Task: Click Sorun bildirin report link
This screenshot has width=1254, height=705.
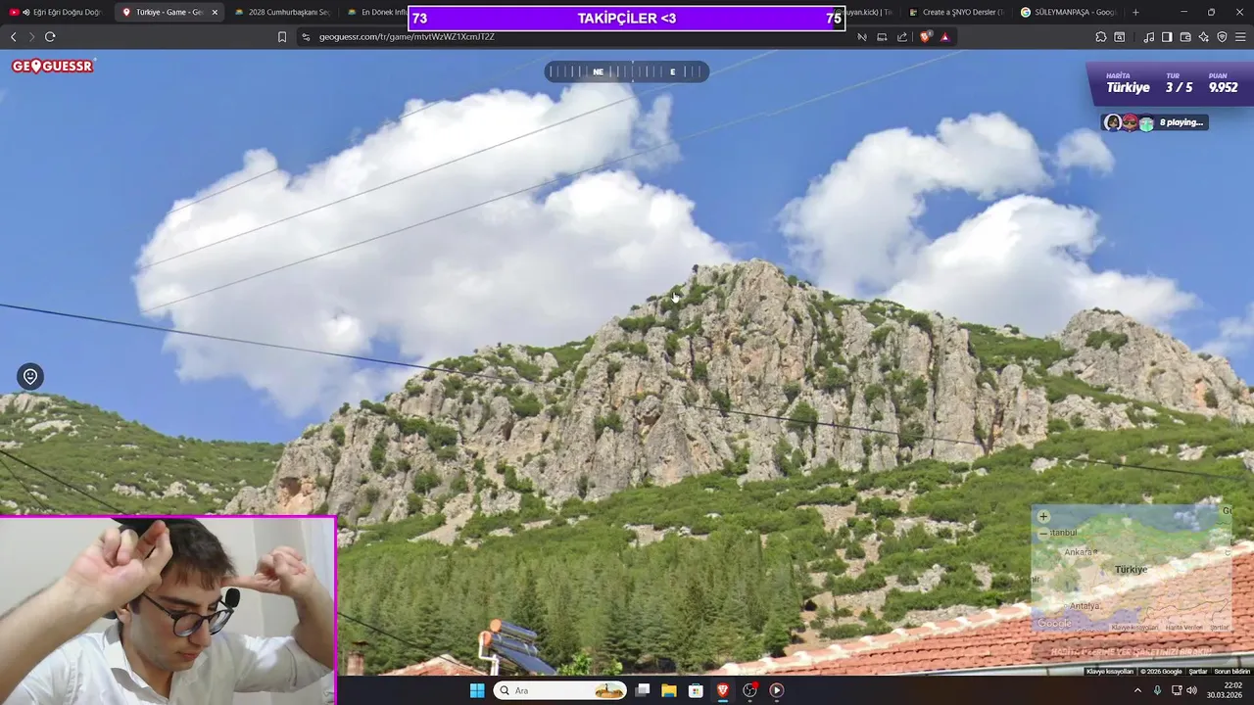Action: point(1232,671)
